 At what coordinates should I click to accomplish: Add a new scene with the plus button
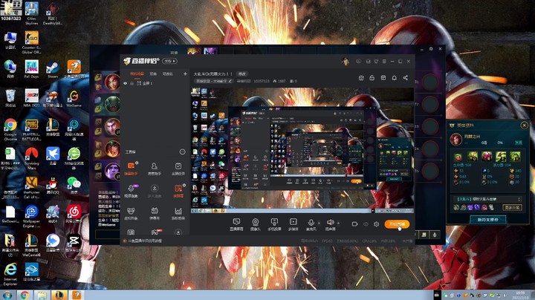tap(185, 74)
